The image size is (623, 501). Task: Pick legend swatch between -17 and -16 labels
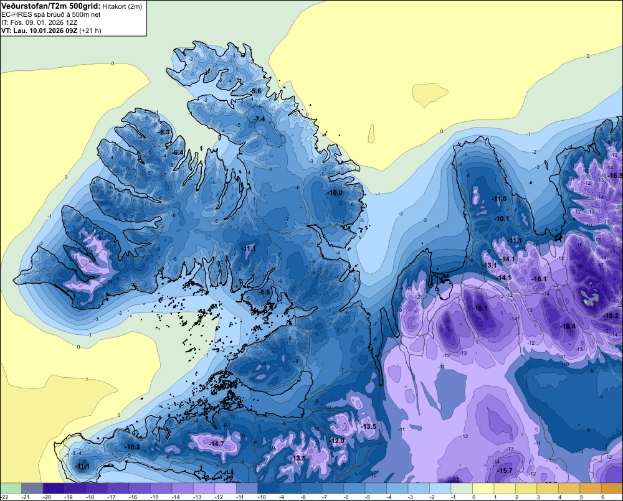tap(118, 489)
